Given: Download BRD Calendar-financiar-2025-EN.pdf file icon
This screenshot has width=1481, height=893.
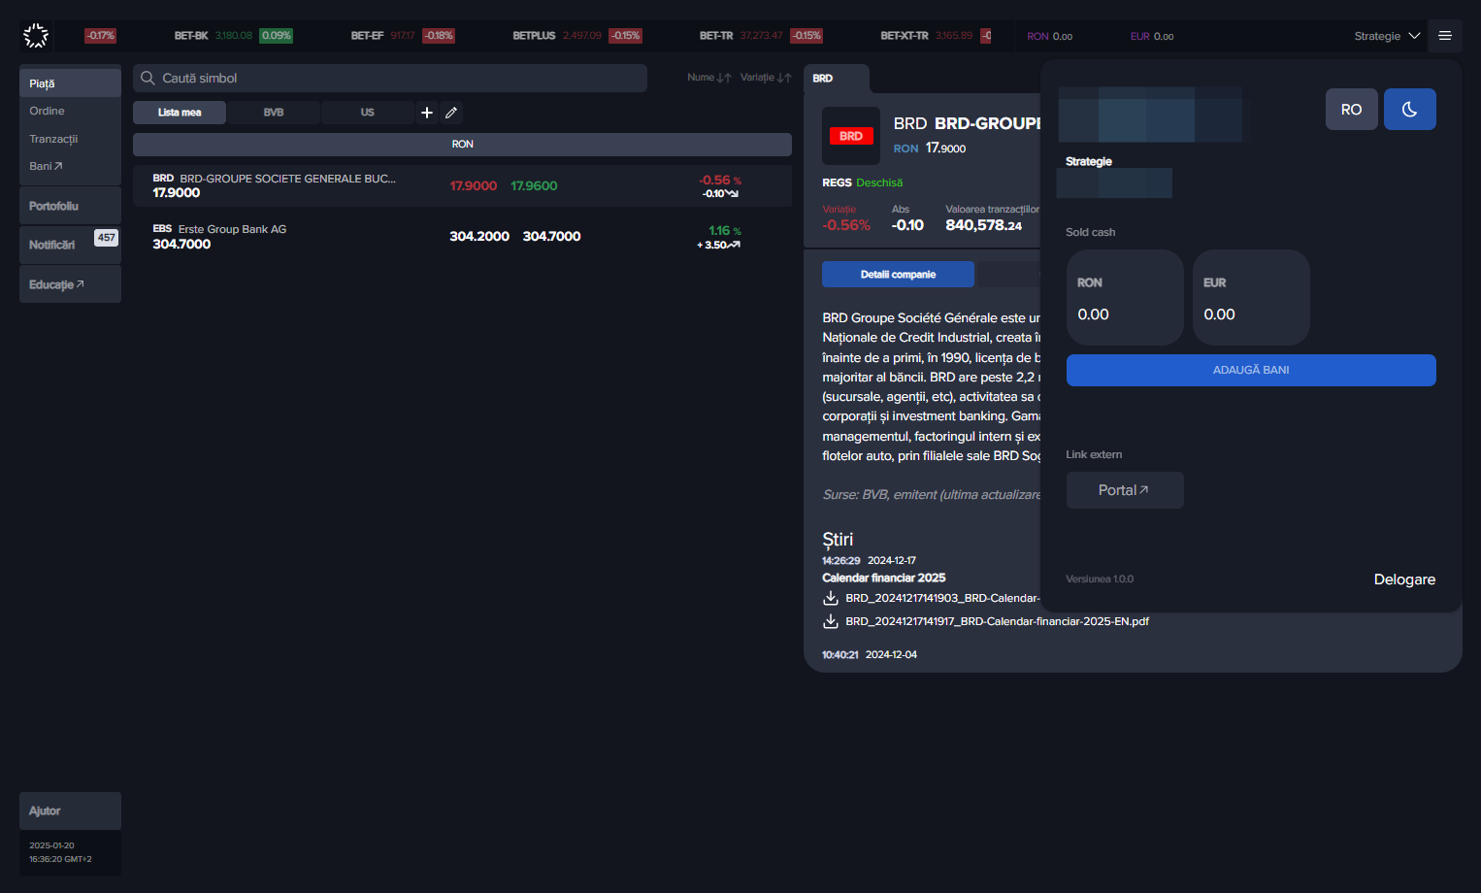Looking at the screenshot, I should (x=831, y=621).
